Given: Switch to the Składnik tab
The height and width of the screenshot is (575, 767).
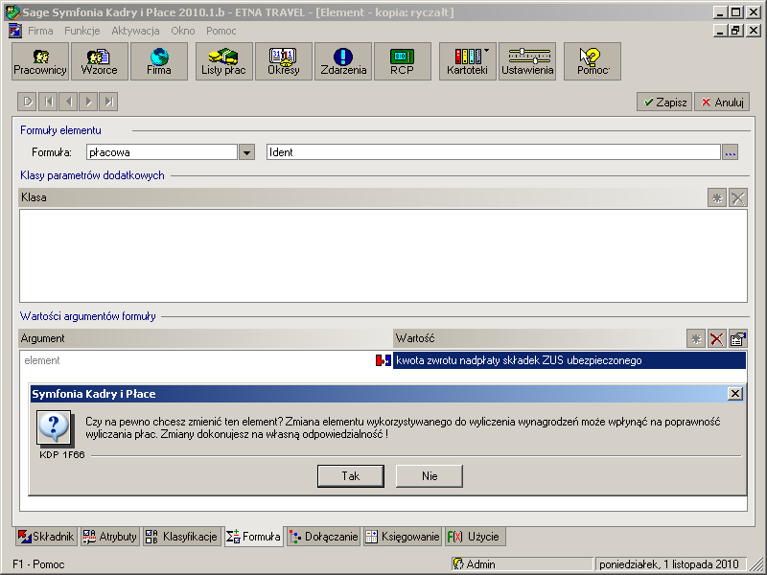Looking at the screenshot, I should click(x=45, y=537).
